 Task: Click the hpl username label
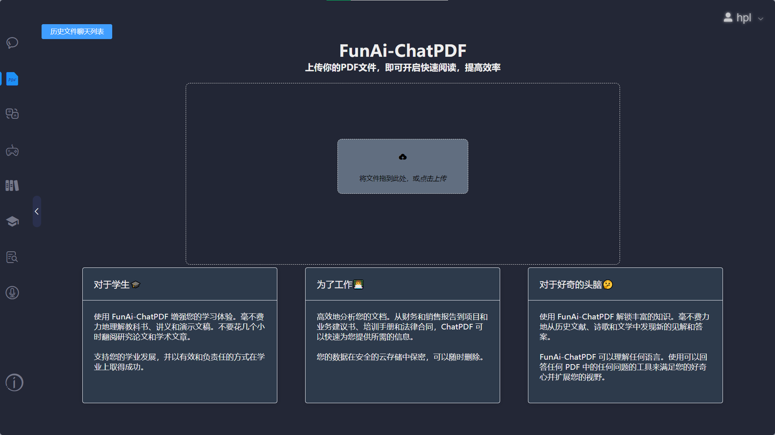(744, 18)
